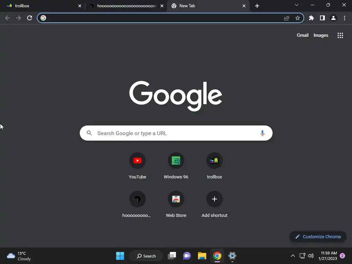Show hidden system tray icons
This screenshot has width=352, height=264.
(x=293, y=256)
